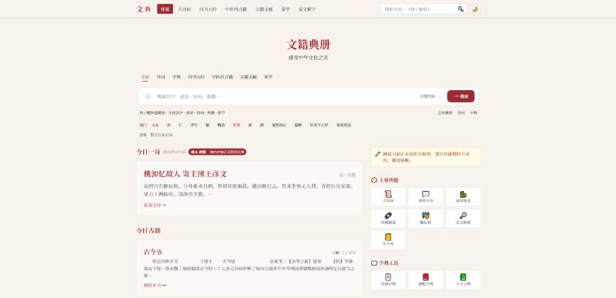Image resolution: width=616 pixels, height=298 pixels.
Task: Click the clock icon beside 主要功能
Action: pyautogui.click(x=374, y=180)
